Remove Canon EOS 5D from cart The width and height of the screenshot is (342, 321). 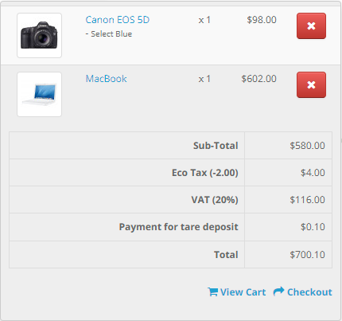click(x=311, y=26)
